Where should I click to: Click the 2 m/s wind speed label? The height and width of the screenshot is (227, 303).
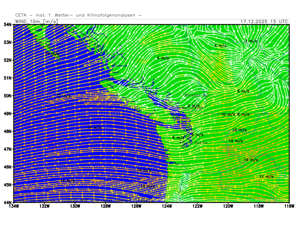tap(251, 41)
